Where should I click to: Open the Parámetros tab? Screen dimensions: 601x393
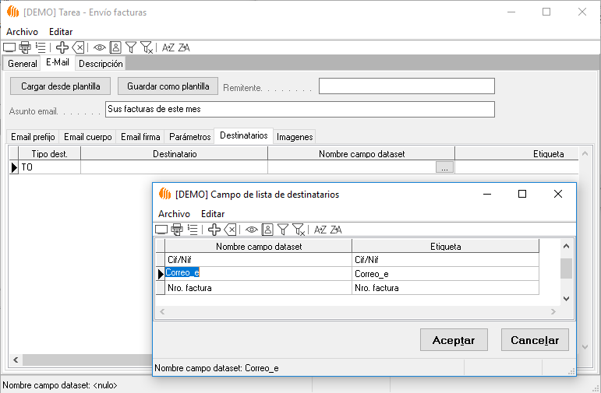pos(189,137)
